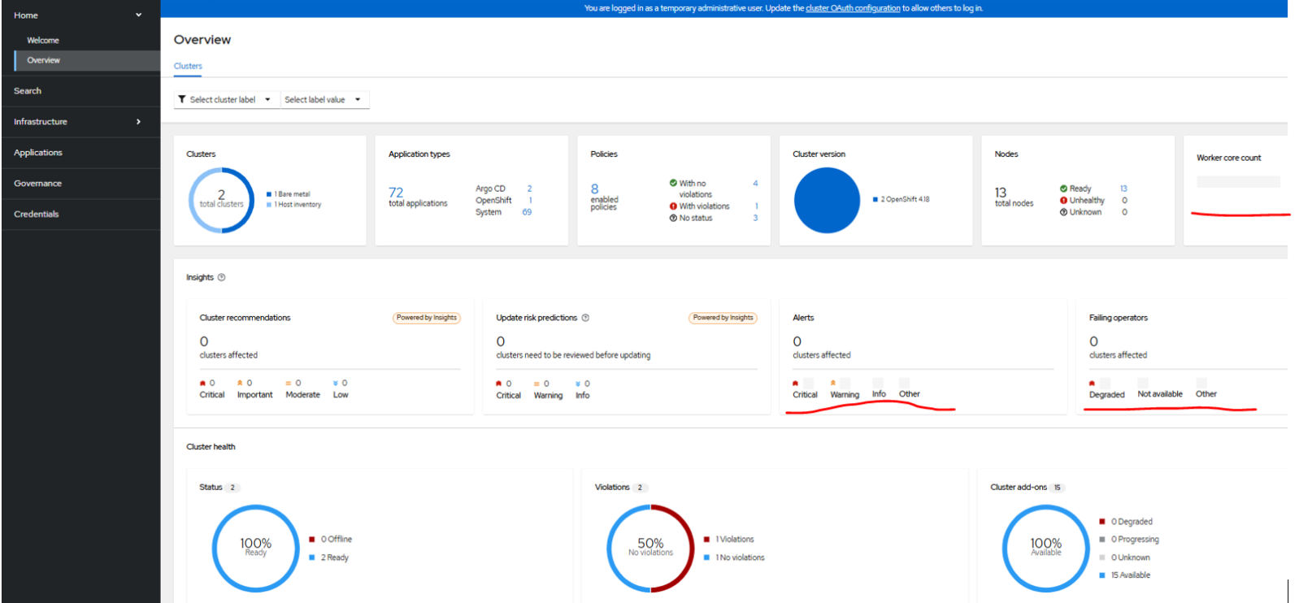
Task: Open the cluster OAuth configuration link
Action: click(853, 8)
